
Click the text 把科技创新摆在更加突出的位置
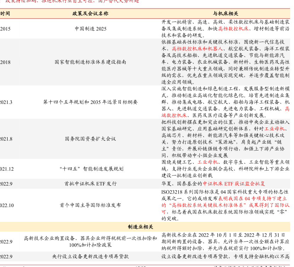[197, 122]
